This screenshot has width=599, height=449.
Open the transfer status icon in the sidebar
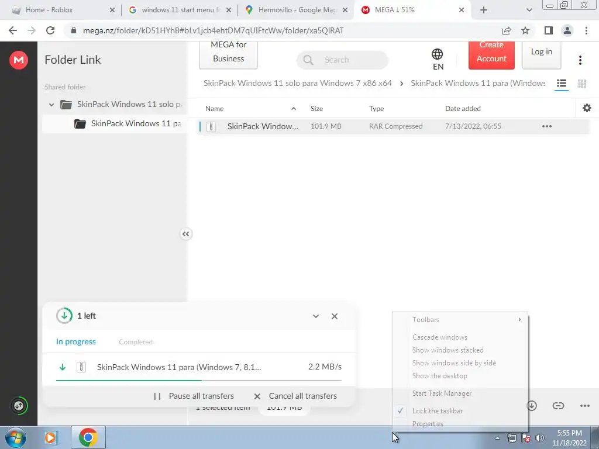click(x=19, y=406)
